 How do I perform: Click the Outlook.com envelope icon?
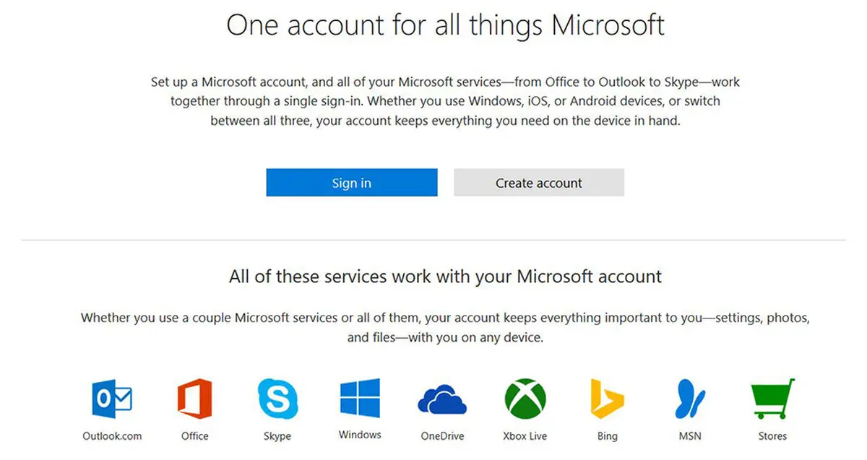[x=112, y=399]
